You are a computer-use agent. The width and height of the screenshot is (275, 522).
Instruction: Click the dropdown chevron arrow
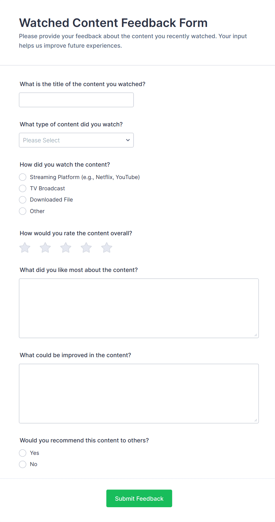tap(128, 140)
